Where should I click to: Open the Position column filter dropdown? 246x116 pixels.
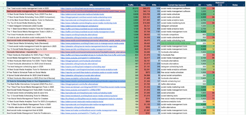coord(213,5)
